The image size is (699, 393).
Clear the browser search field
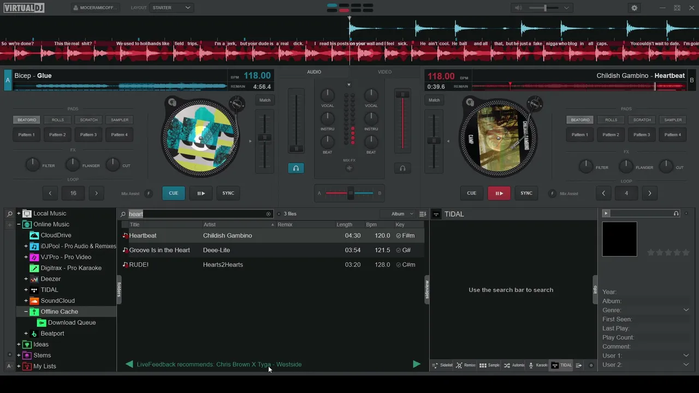click(x=268, y=214)
